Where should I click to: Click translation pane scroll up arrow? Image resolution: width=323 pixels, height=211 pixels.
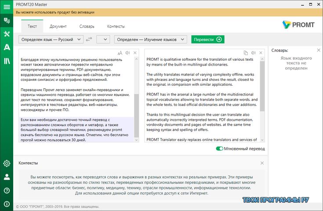point(262,59)
